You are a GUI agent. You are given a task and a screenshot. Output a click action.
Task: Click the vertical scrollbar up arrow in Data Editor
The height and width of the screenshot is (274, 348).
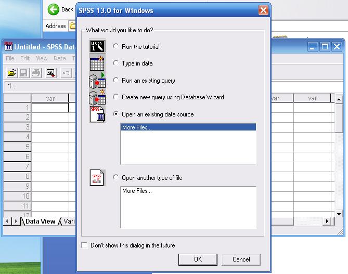(x=339, y=99)
